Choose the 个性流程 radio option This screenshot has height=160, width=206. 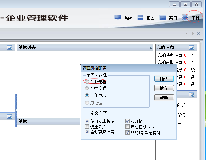click(x=87, y=88)
